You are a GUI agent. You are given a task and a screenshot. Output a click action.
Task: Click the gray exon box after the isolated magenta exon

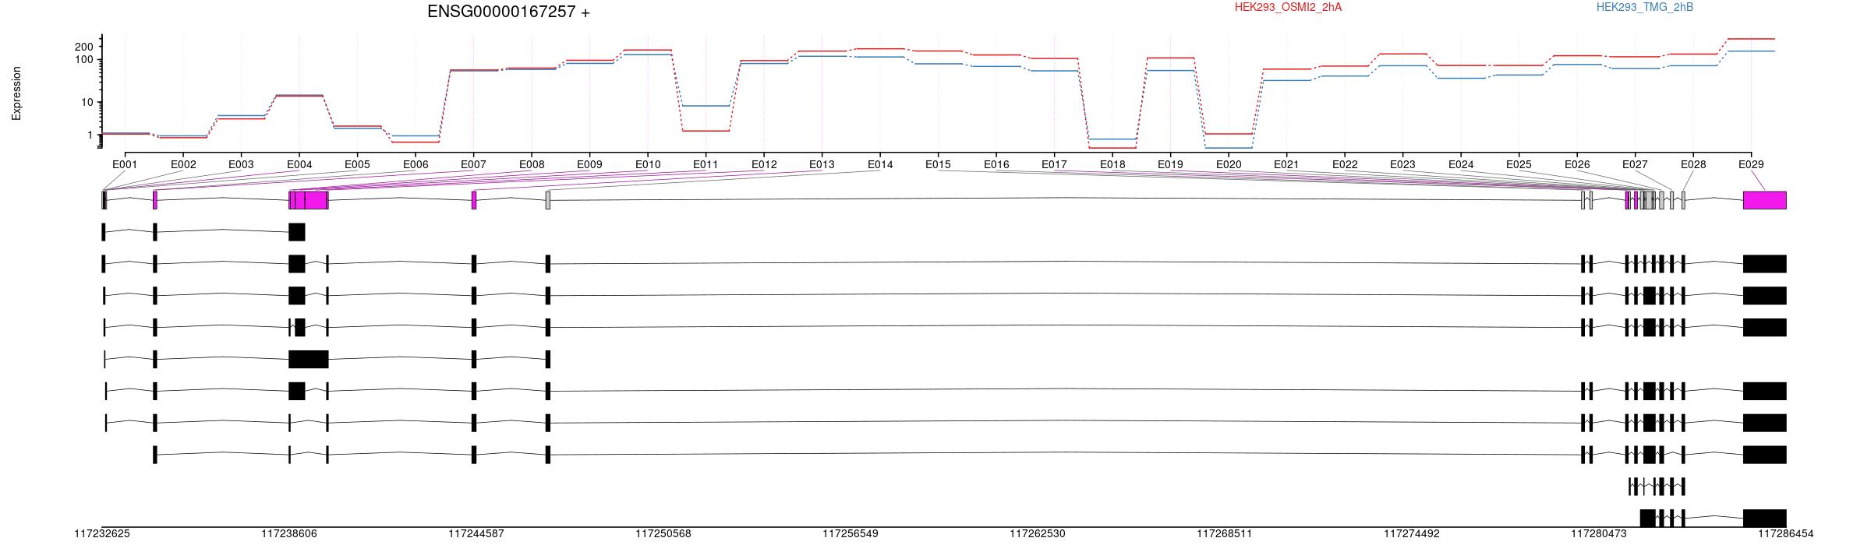(x=548, y=200)
